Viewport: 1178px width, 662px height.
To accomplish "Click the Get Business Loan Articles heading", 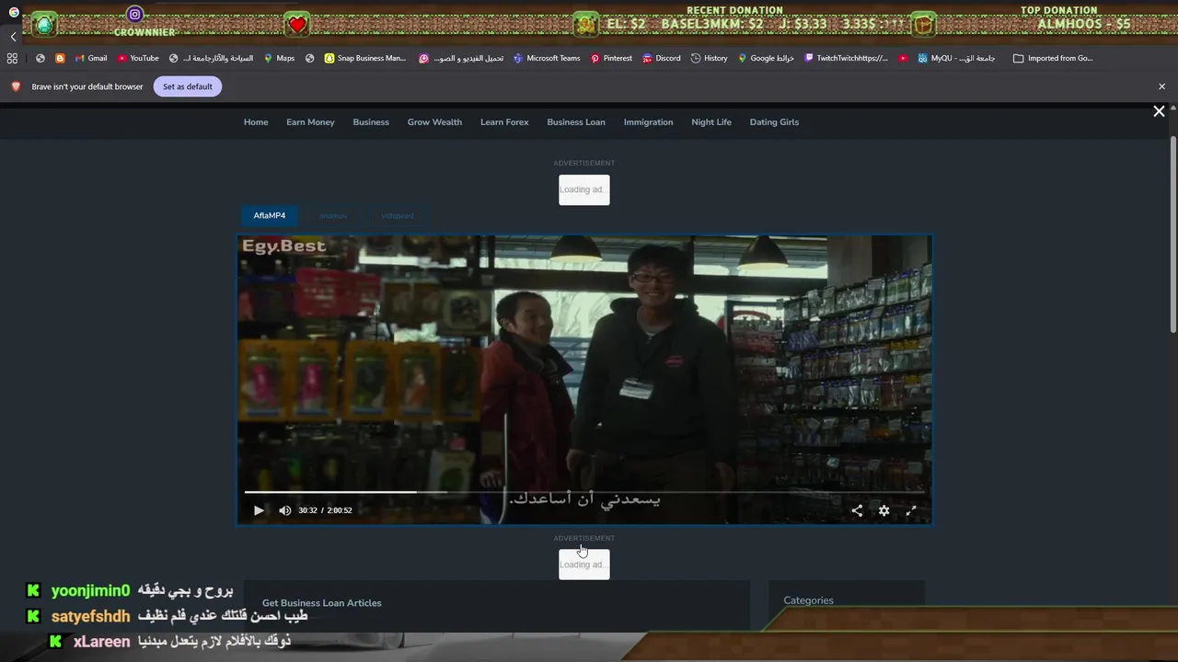I will (x=322, y=603).
